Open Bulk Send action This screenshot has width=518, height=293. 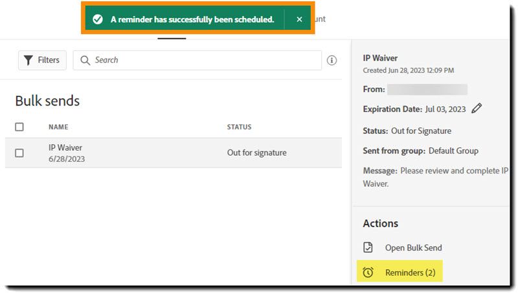pyautogui.click(x=413, y=248)
